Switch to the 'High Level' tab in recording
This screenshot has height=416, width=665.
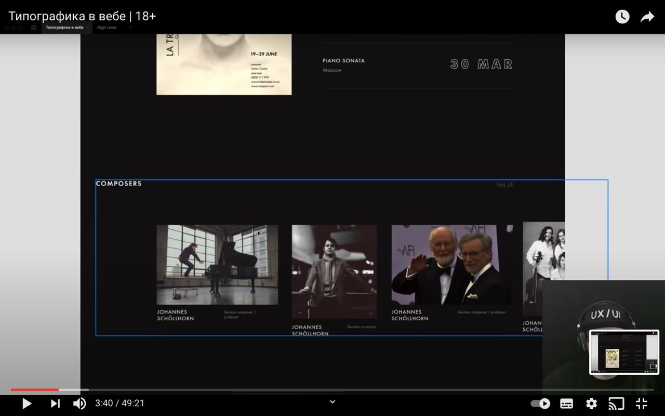(x=107, y=28)
